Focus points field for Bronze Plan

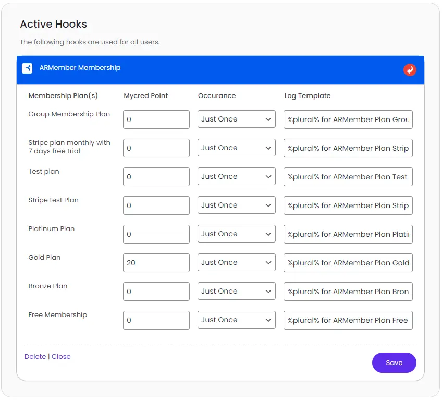pyautogui.click(x=156, y=292)
